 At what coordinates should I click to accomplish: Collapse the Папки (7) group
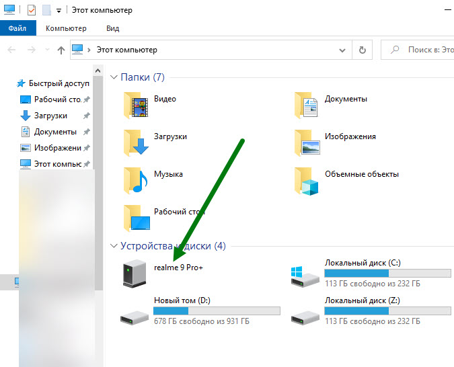click(x=114, y=77)
